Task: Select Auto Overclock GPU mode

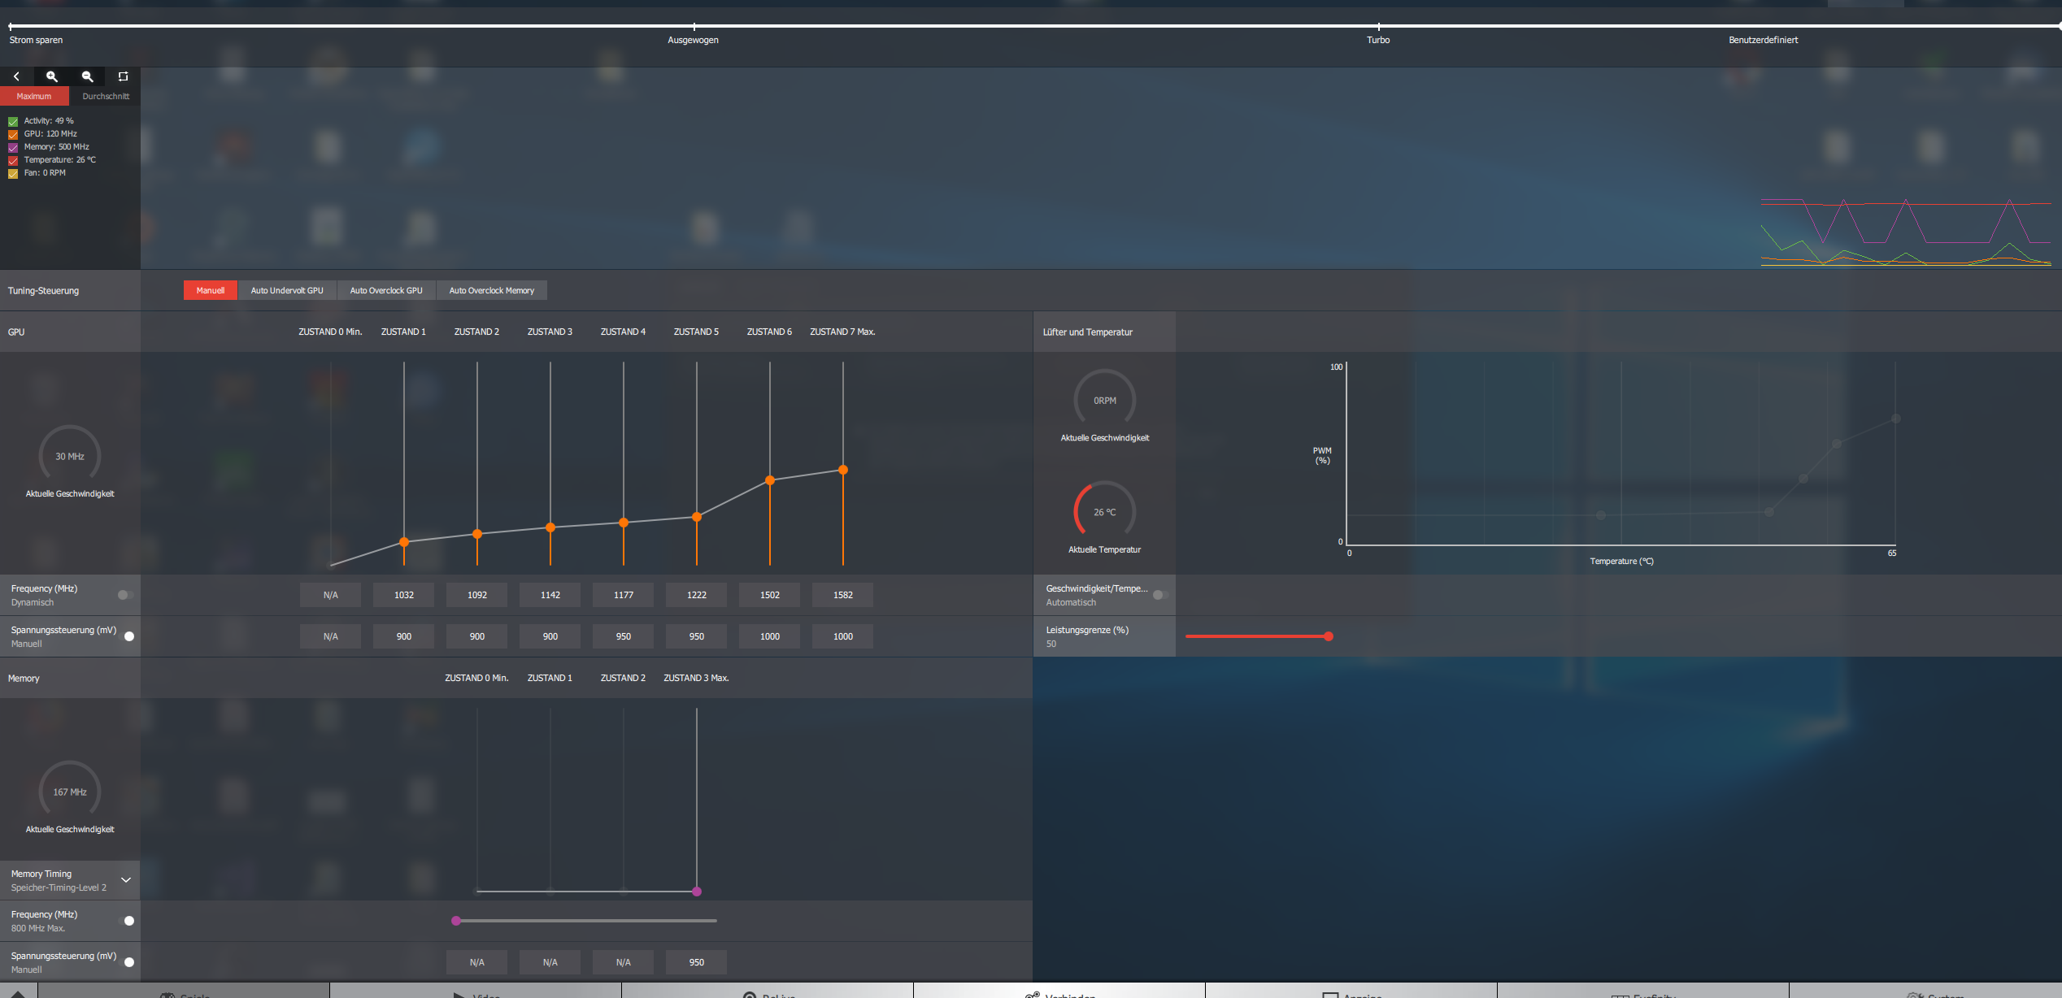Action: [386, 290]
